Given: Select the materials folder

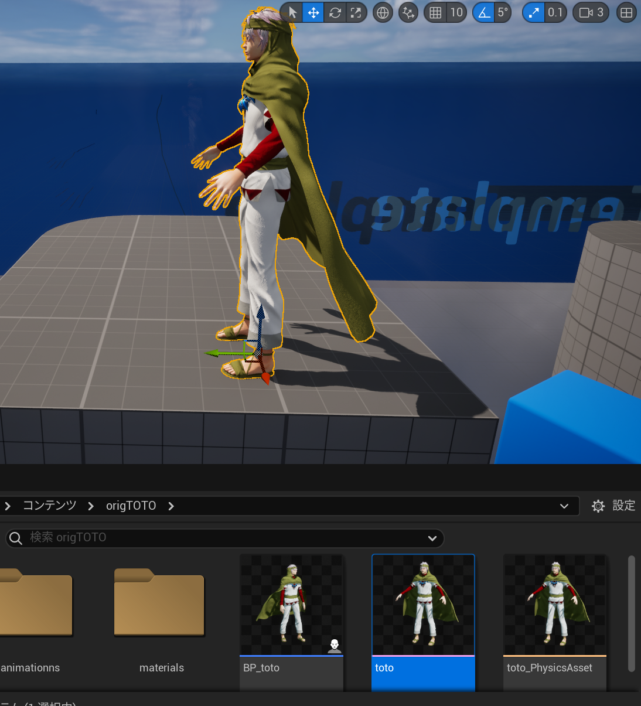Looking at the screenshot, I should coord(159,602).
